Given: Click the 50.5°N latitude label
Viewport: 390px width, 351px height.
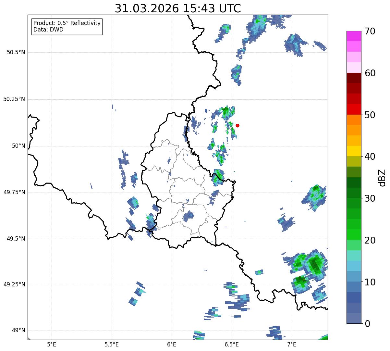Looking at the screenshot, I should [16, 52].
